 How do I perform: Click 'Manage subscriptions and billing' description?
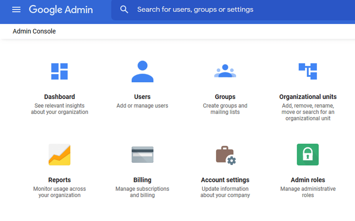point(142,192)
